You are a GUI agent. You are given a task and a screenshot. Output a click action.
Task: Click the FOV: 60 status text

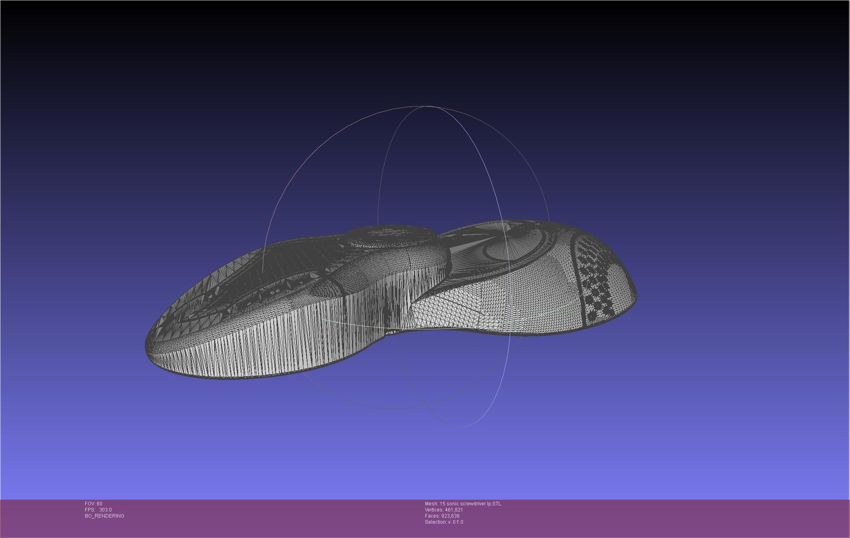[x=93, y=504]
